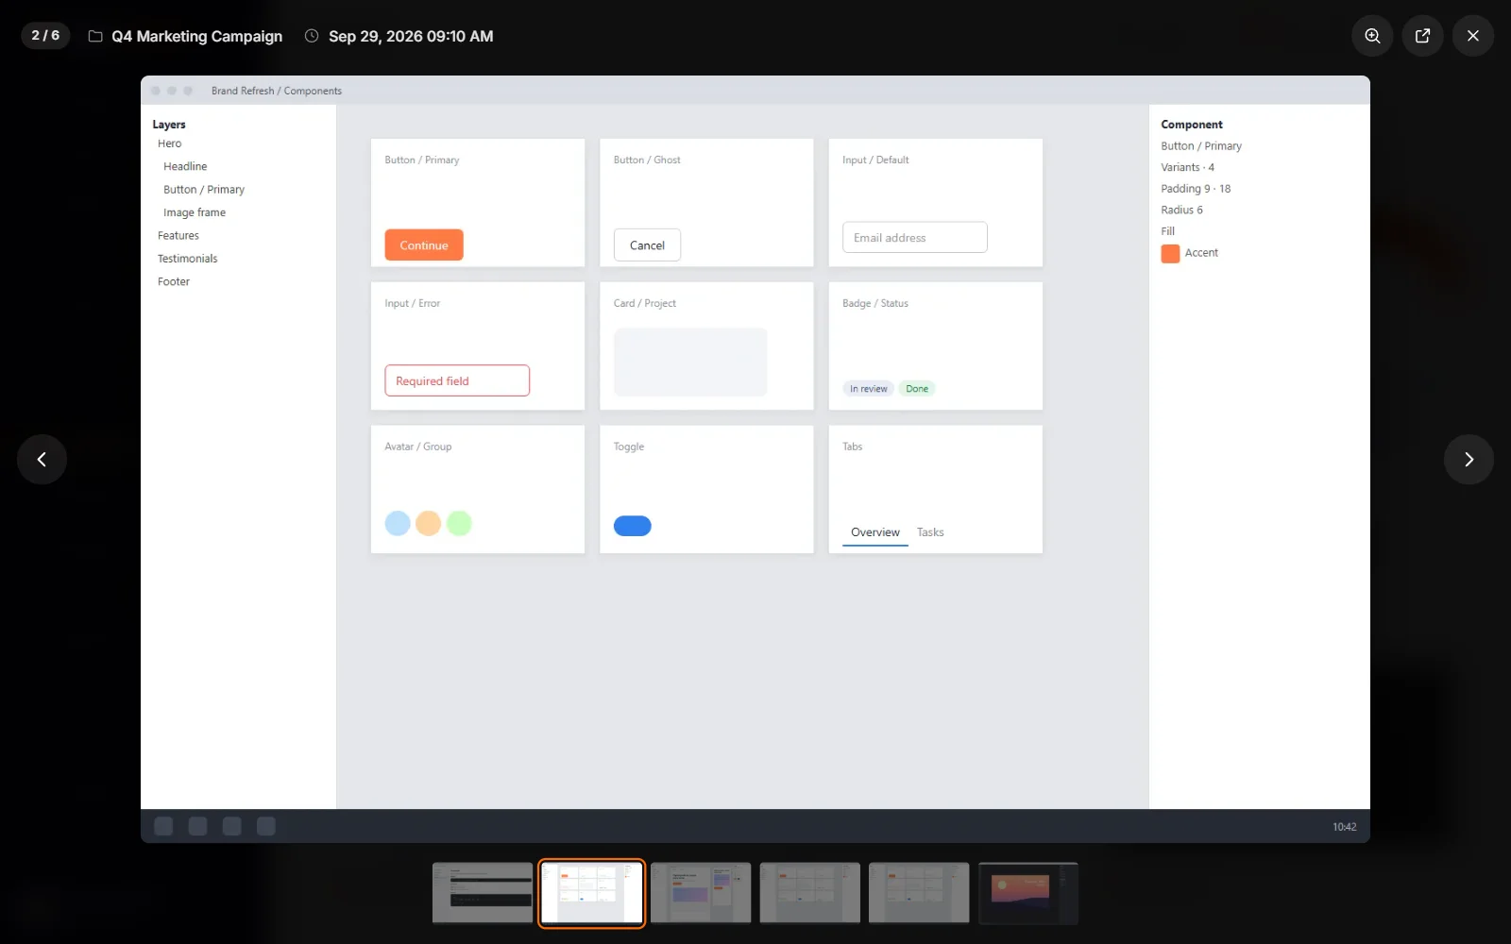Click the Card / Project placeholder block

(x=690, y=362)
